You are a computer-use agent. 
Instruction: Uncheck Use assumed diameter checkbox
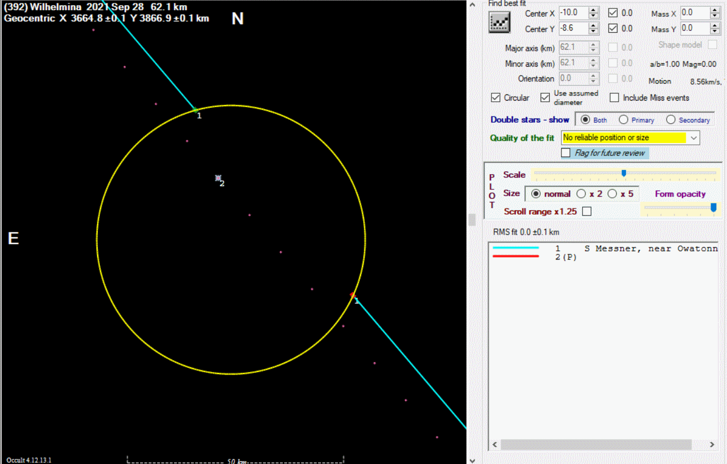545,98
